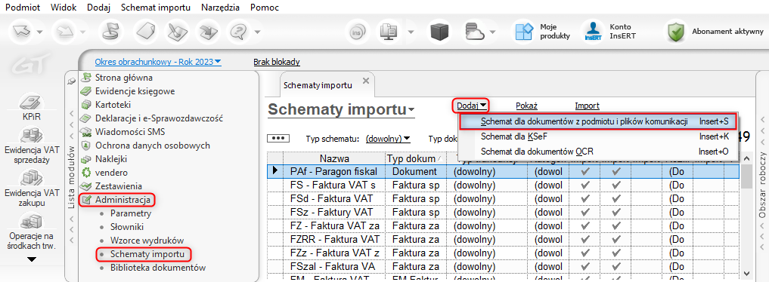Open Wzorce wydruków in Administracja tree

point(147,241)
